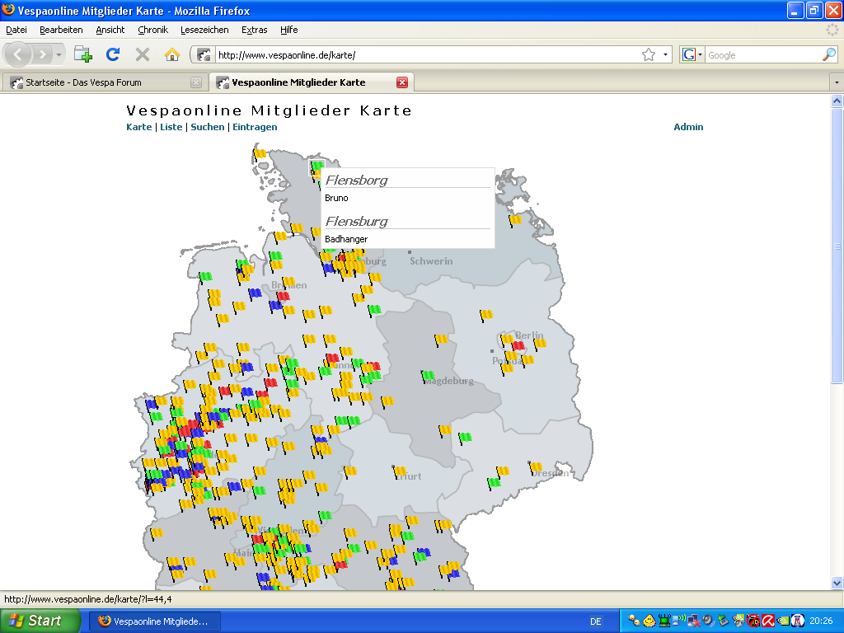Expand the address bar URL dropdown
844x633 pixels.
(666, 55)
